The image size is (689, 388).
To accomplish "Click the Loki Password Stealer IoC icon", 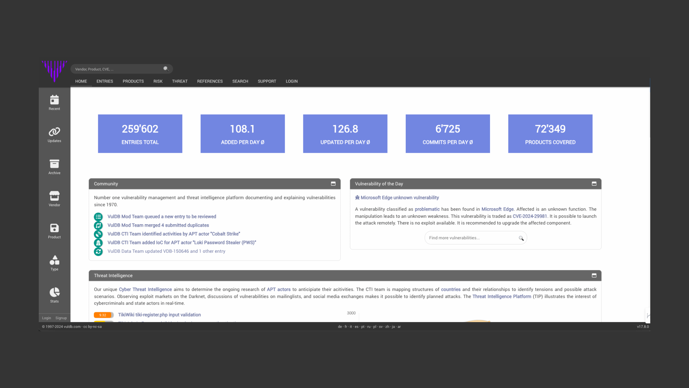I will coord(98,243).
